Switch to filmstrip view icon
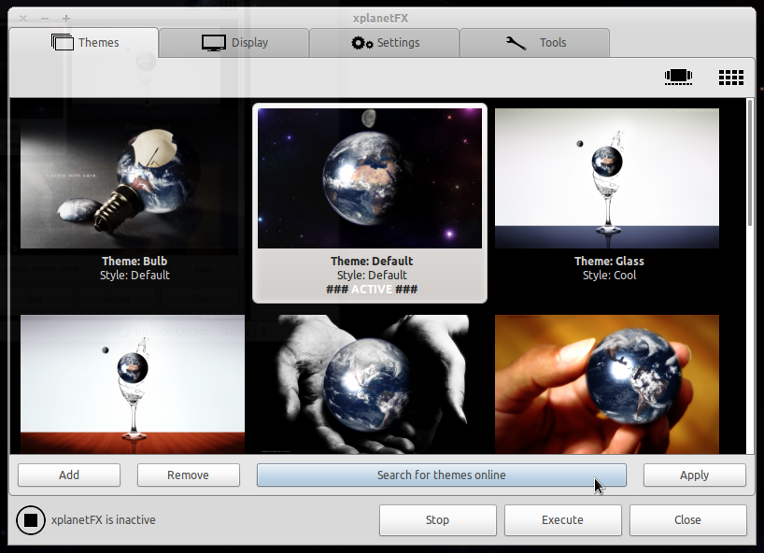Screen dimensions: 764x553 point(678,77)
